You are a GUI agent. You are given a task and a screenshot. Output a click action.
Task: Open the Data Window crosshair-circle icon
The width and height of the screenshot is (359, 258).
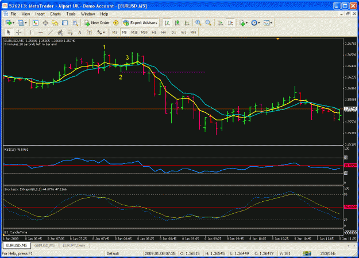[45, 22]
